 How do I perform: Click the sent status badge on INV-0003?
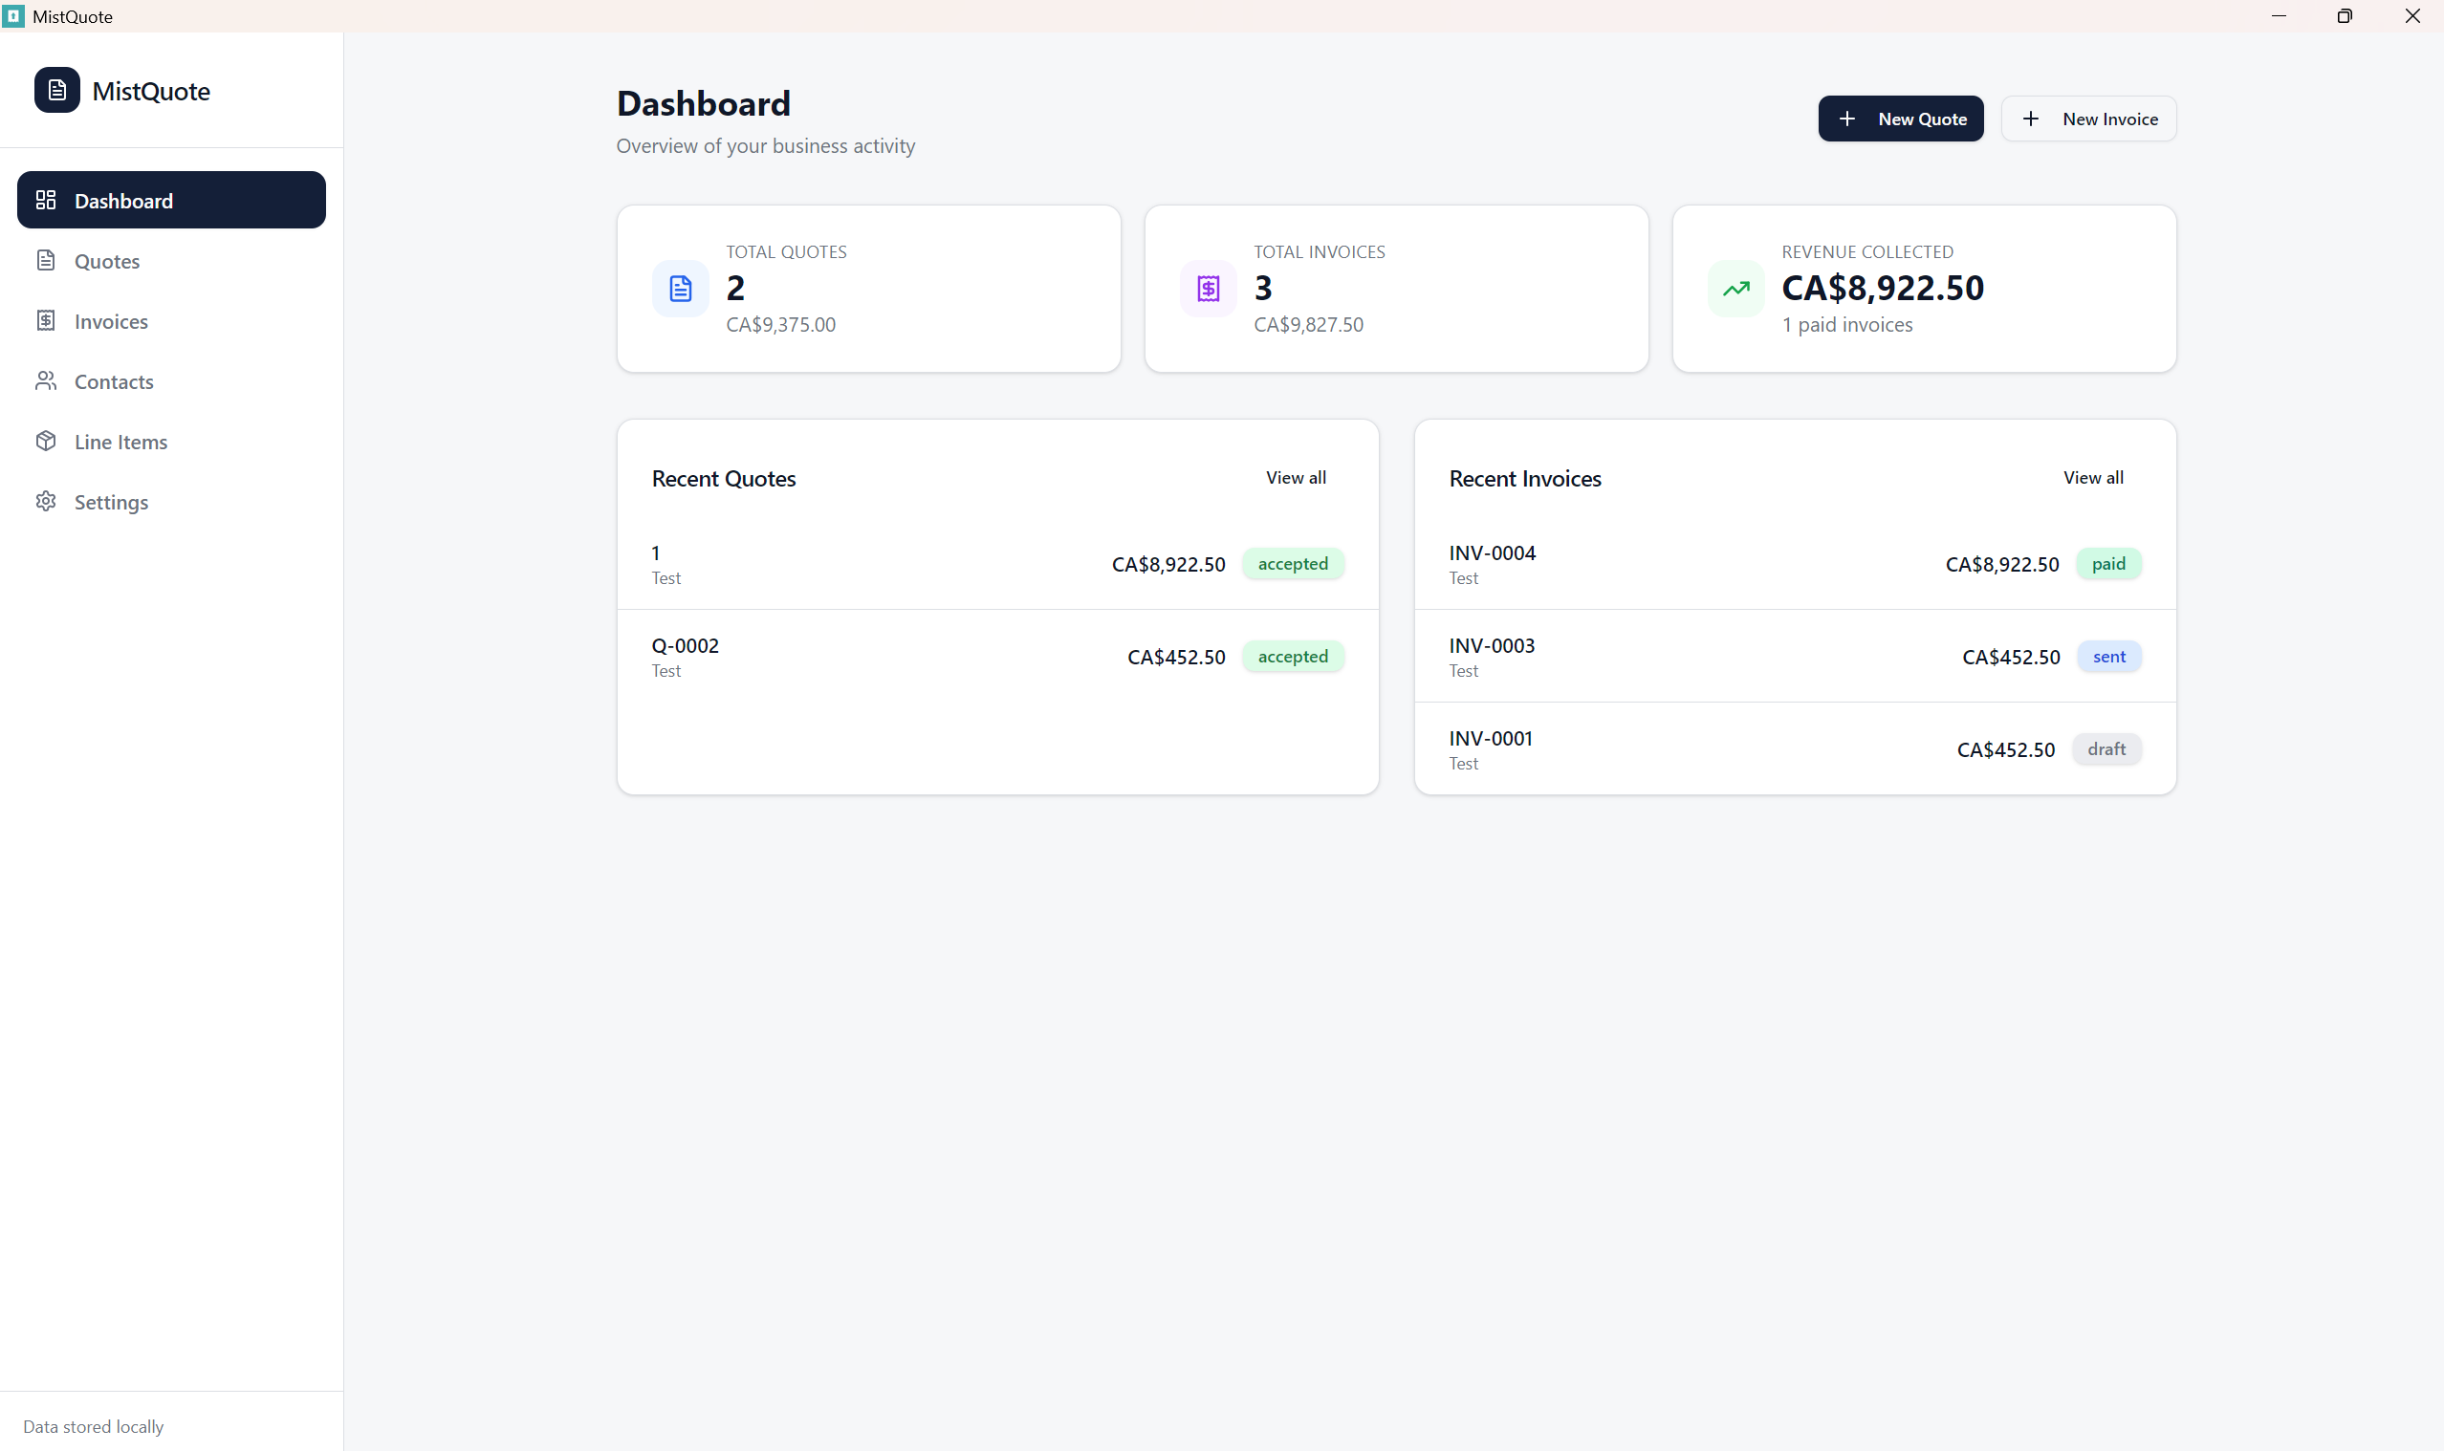2107,656
